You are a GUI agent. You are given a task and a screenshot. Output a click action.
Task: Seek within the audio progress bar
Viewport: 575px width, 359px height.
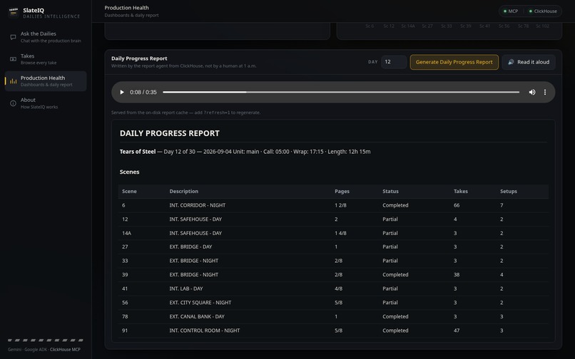pos(341,92)
